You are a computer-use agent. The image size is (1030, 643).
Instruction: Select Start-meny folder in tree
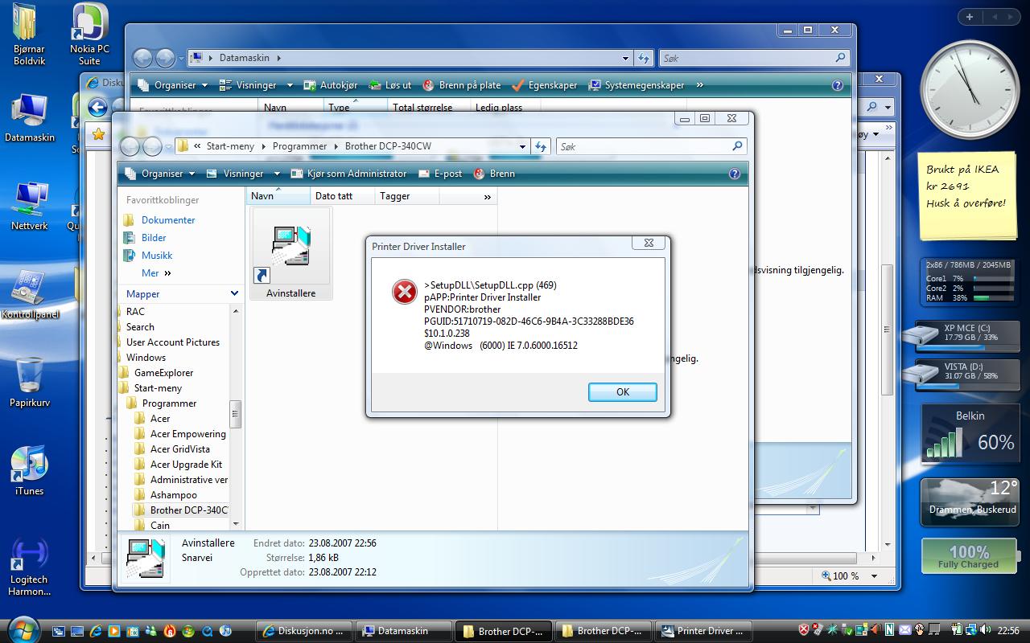(x=158, y=388)
